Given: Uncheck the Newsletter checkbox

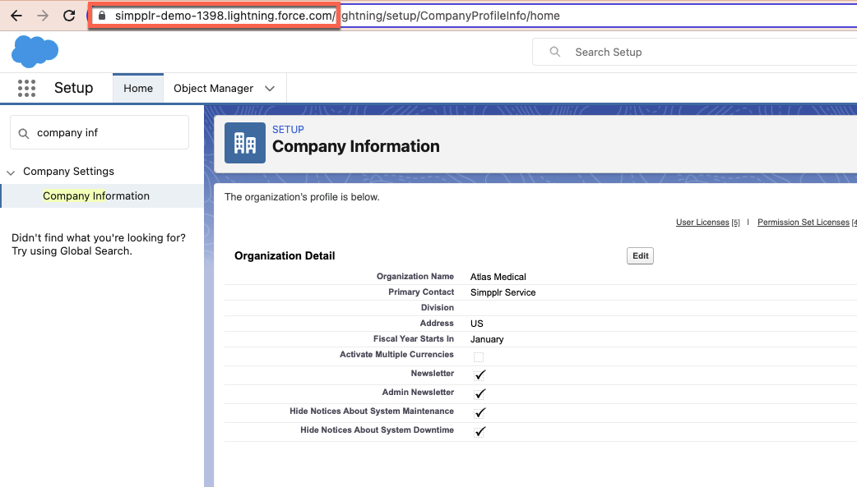Looking at the screenshot, I should point(479,374).
